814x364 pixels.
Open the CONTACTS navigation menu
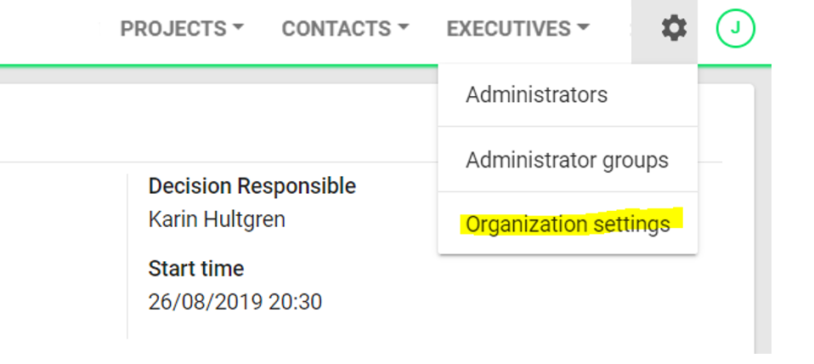tap(345, 29)
